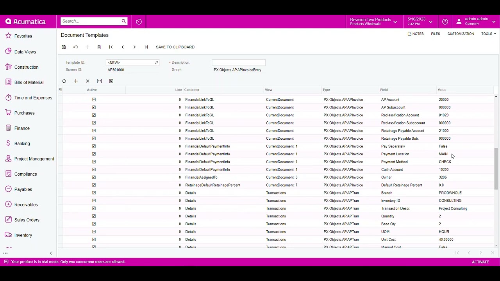Go to last record icon
This screenshot has width=500, height=281.
point(146,47)
